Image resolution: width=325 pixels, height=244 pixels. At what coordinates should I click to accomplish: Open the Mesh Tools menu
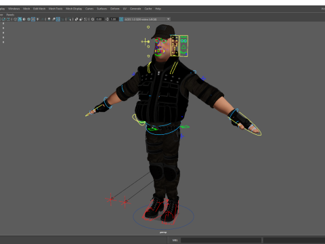56,9
